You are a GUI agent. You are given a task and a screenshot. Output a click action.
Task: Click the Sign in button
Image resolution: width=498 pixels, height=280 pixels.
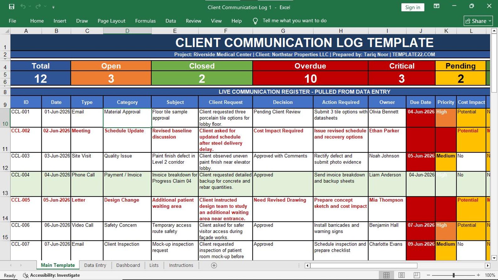click(x=412, y=7)
